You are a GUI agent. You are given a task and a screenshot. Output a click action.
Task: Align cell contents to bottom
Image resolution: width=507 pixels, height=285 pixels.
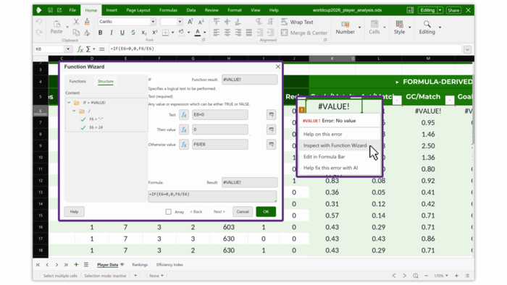tap(238, 22)
